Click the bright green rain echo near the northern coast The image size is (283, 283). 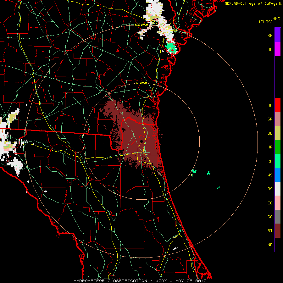pyautogui.click(x=170, y=48)
